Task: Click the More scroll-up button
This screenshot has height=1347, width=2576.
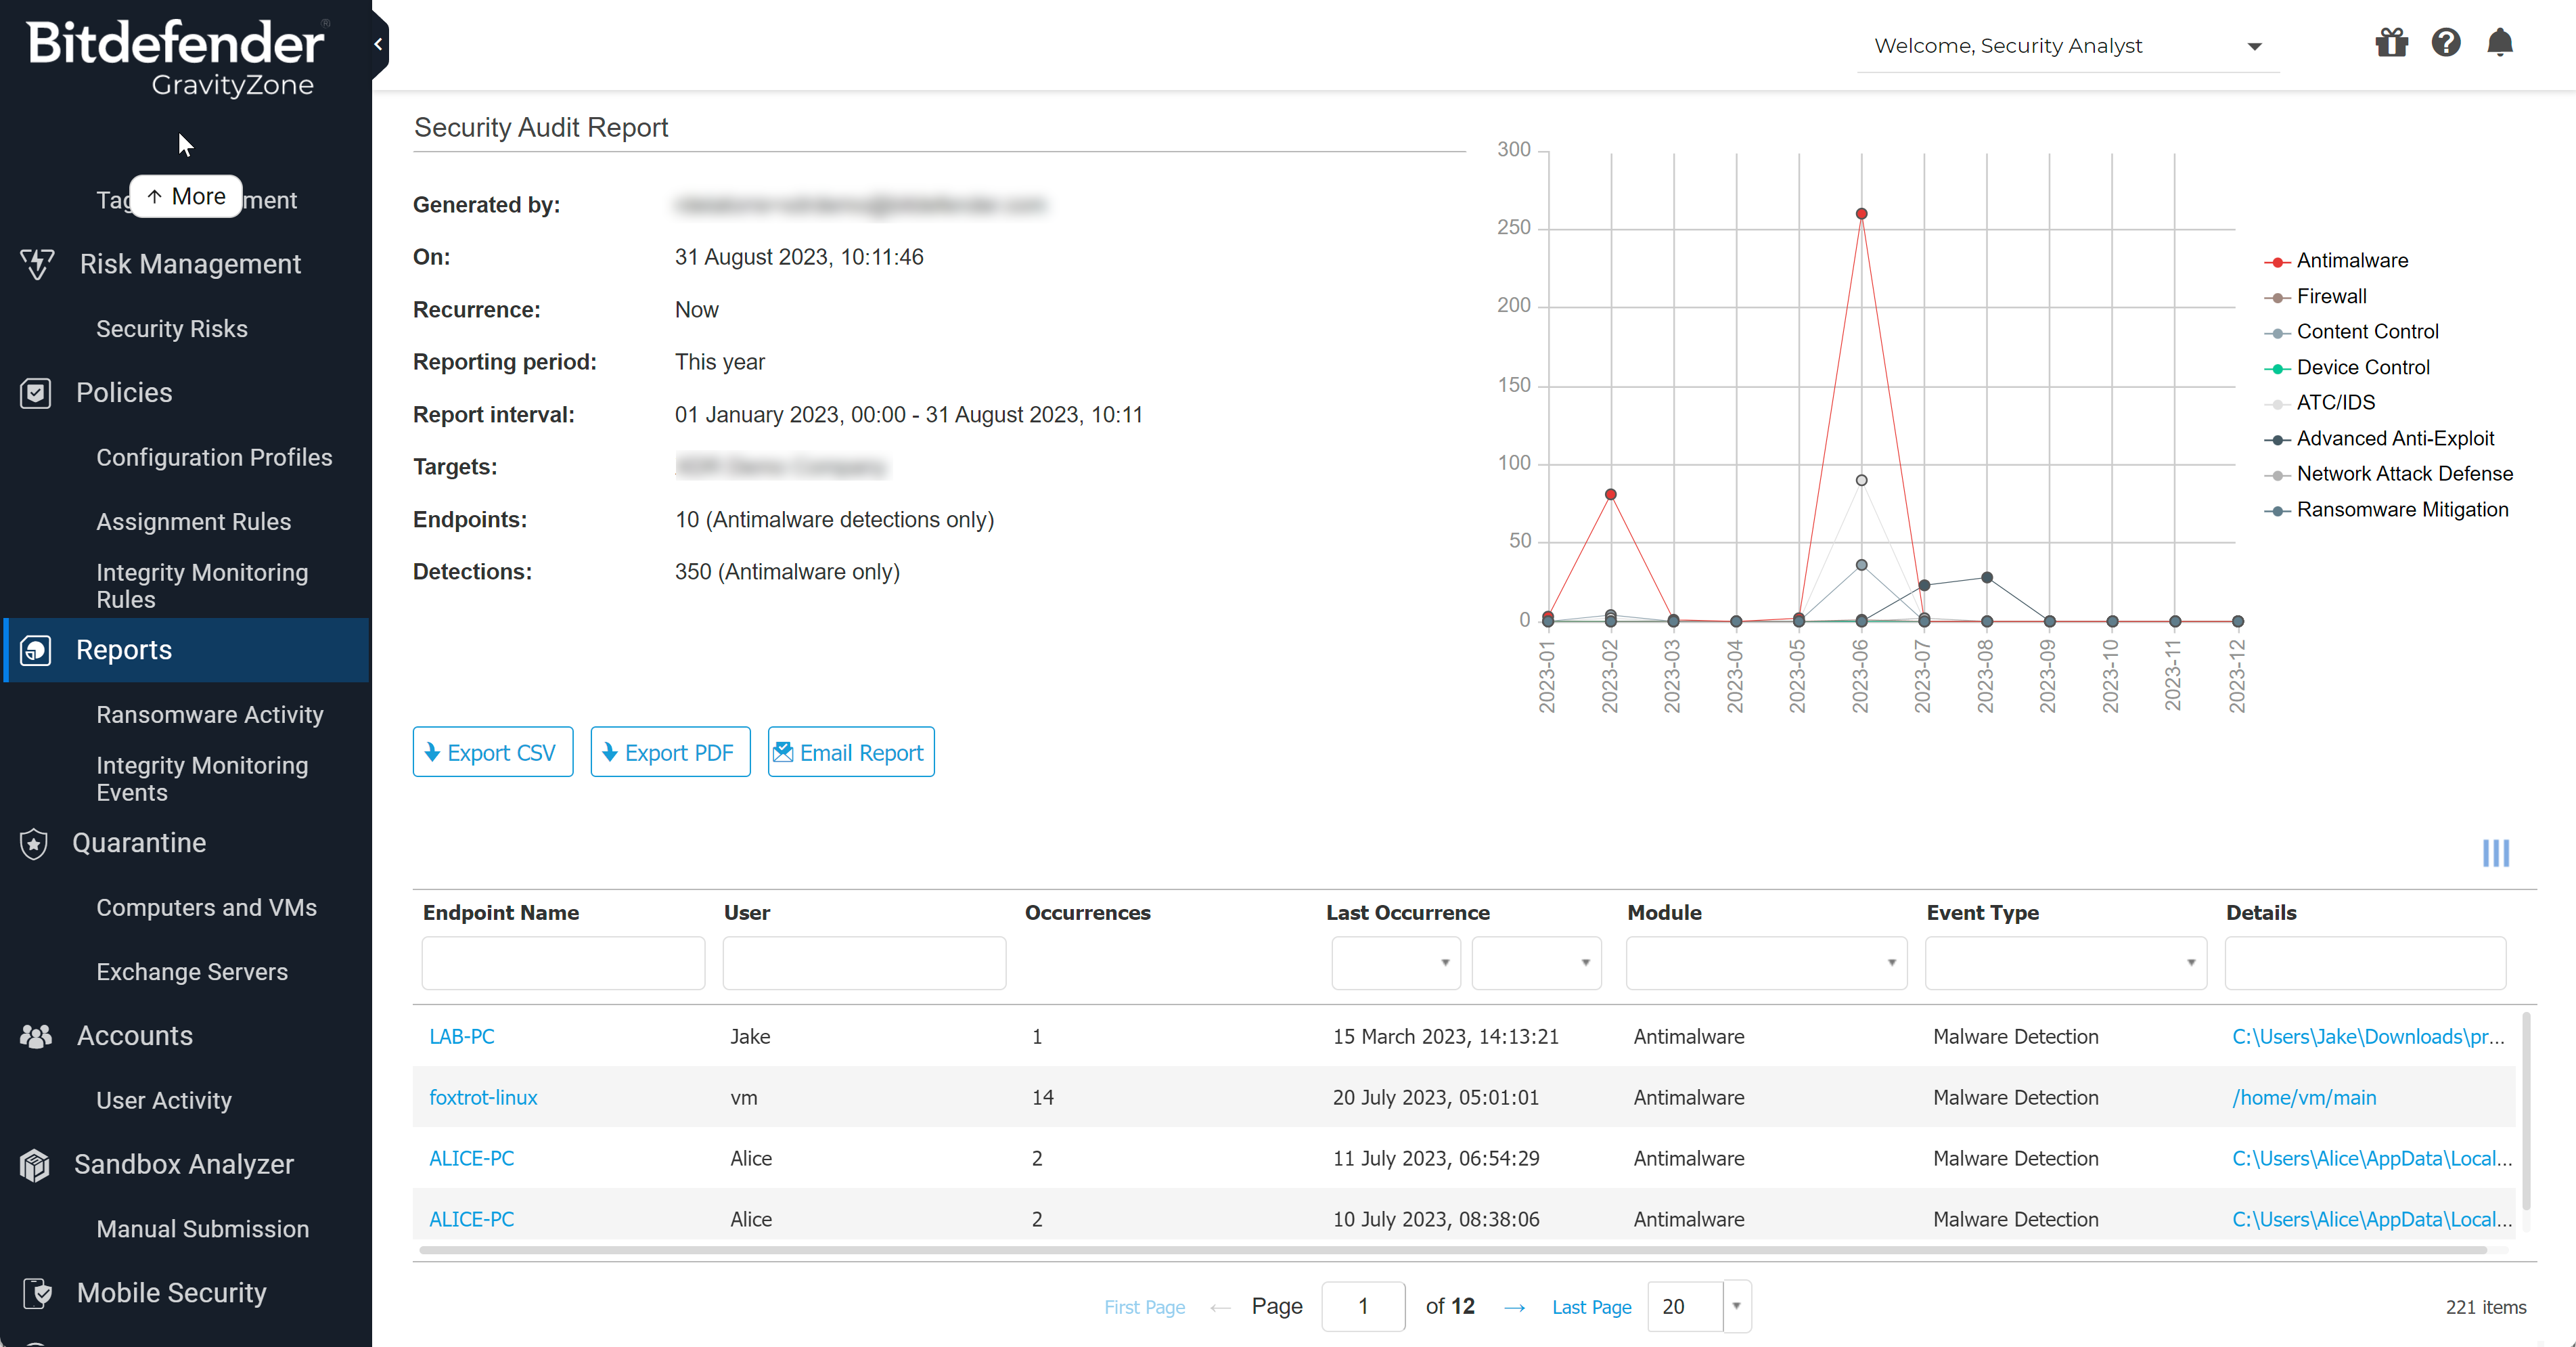Action: coord(187,196)
